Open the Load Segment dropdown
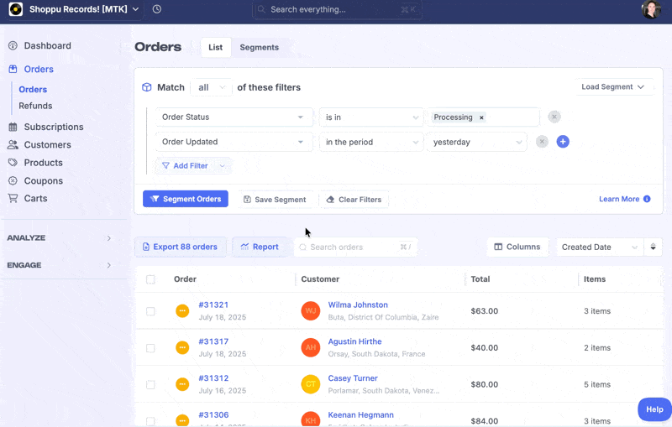The height and width of the screenshot is (427, 672). [613, 87]
